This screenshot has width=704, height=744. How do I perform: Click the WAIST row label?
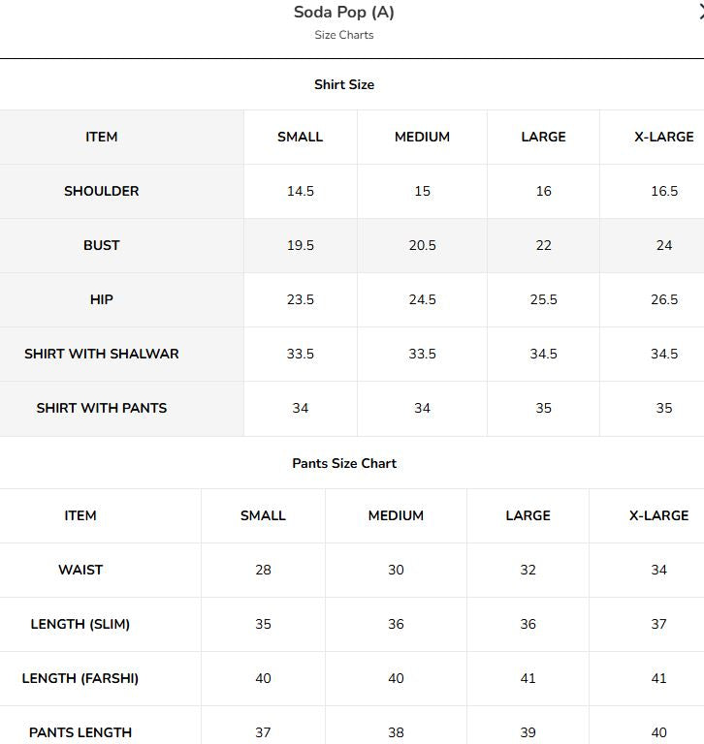(80, 570)
